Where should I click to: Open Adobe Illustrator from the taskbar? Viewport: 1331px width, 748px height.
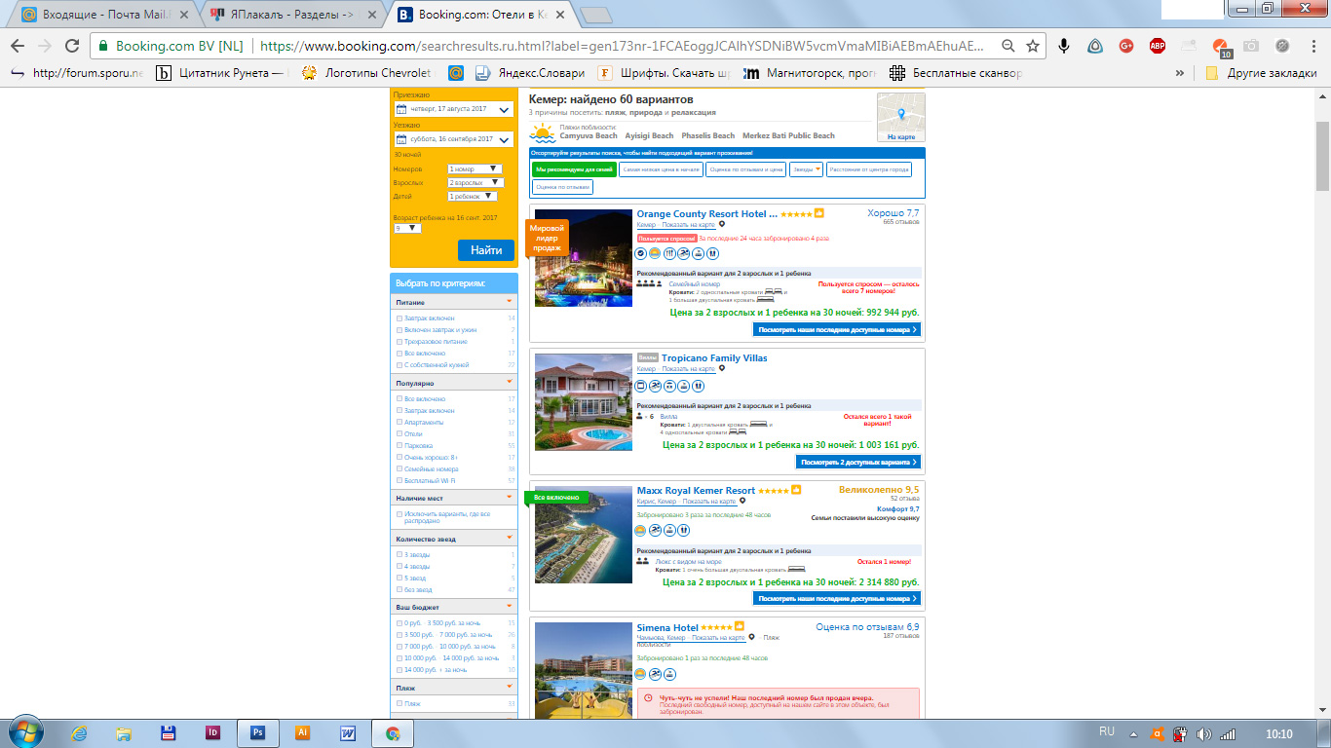tap(302, 733)
